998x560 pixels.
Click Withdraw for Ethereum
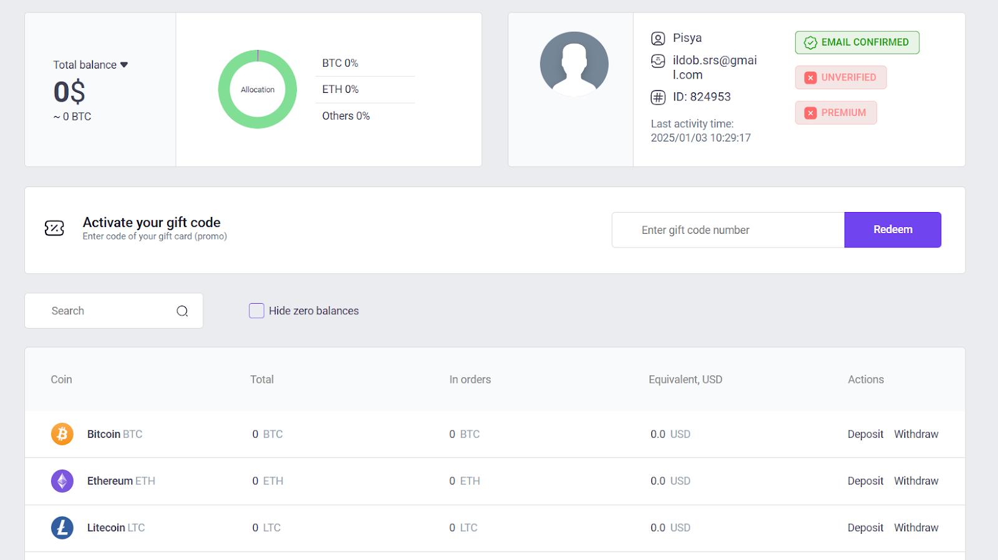click(x=916, y=481)
